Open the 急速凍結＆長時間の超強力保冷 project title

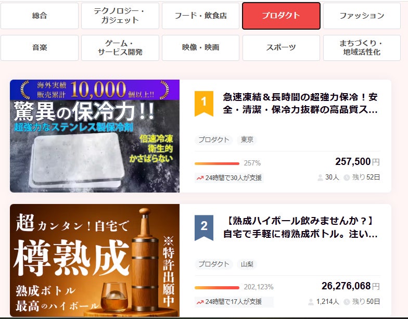[x=300, y=103]
